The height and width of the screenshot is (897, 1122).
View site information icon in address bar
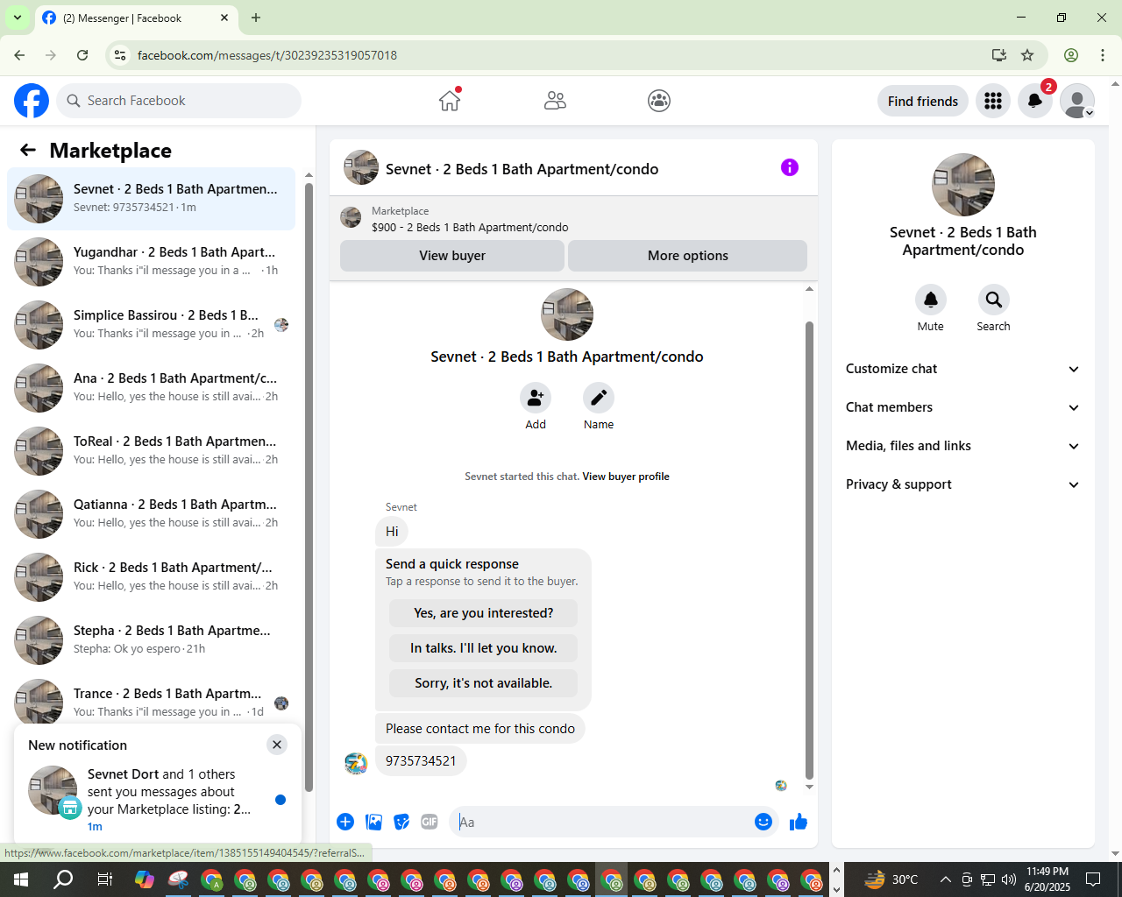(121, 55)
